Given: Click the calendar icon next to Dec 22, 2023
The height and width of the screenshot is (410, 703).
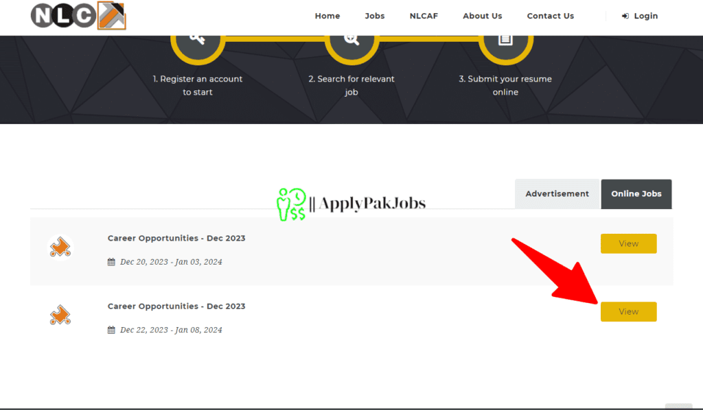Looking at the screenshot, I should tap(111, 330).
